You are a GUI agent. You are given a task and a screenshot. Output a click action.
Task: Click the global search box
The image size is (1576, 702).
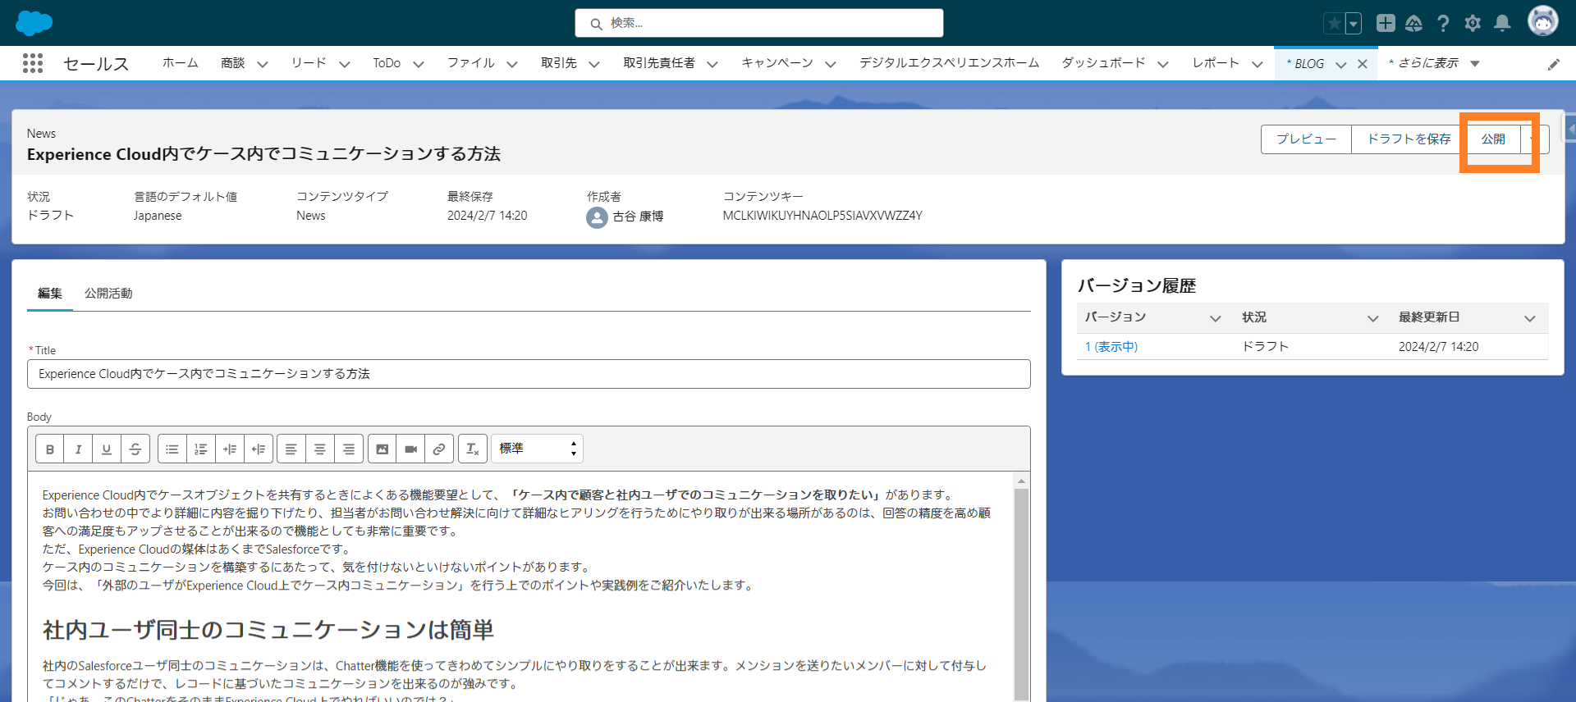tap(759, 23)
